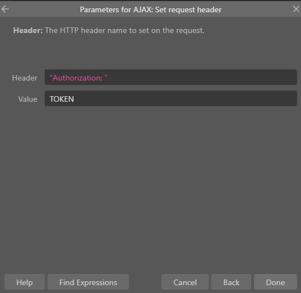The image size is (301, 293).
Task: Open the Help button
Action: coord(25,282)
